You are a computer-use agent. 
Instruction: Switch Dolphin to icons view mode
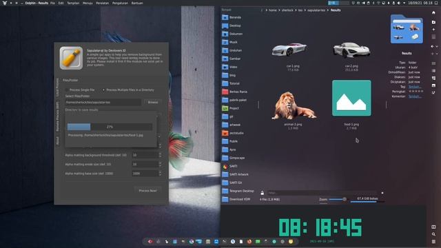tap(433, 63)
